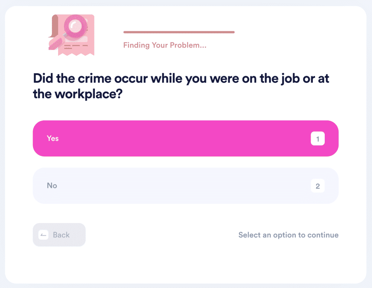Click the No label text
372x288 pixels.
pos(52,185)
